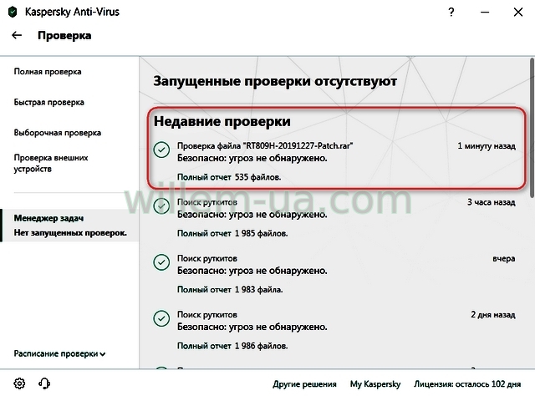Open the My Kaspersky link

tap(375, 384)
